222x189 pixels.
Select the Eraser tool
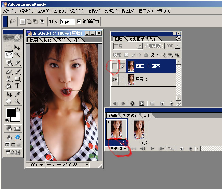tap(9, 72)
